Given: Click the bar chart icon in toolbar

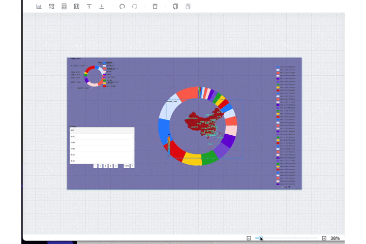Looking at the screenshot, I should pyautogui.click(x=39, y=7).
